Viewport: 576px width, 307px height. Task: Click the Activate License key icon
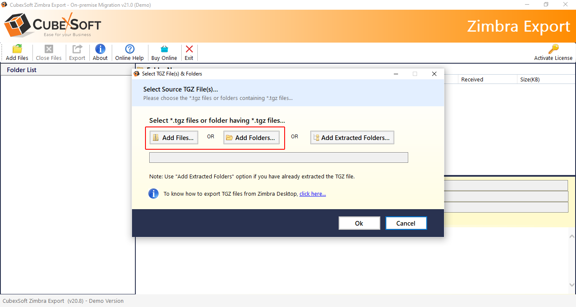[x=554, y=49]
